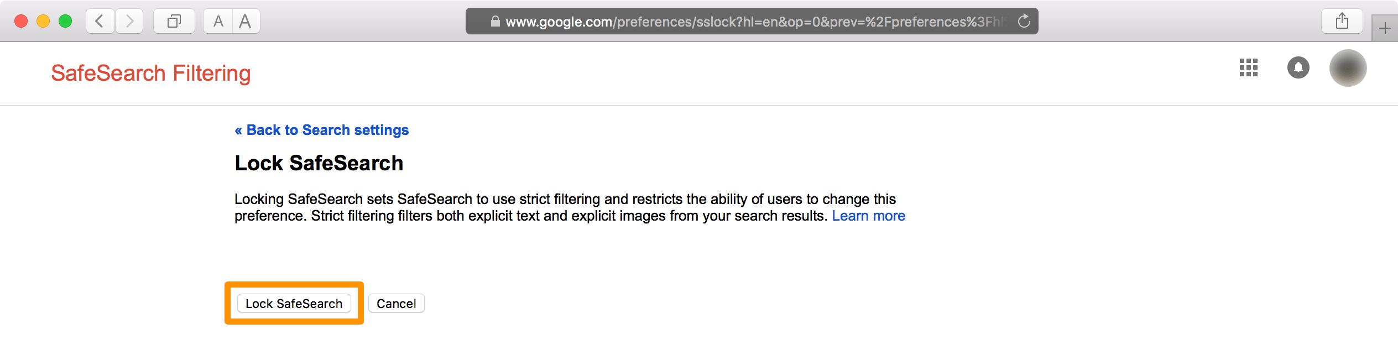Viewport: 1398px width, 355px height.
Task: Click the Google notifications bell
Action: coord(1298,67)
